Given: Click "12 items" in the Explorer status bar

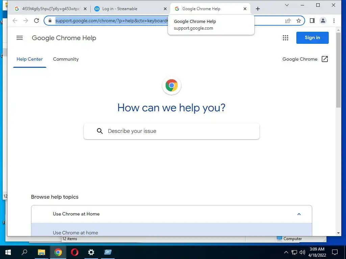Looking at the screenshot, I should click(x=70, y=239).
